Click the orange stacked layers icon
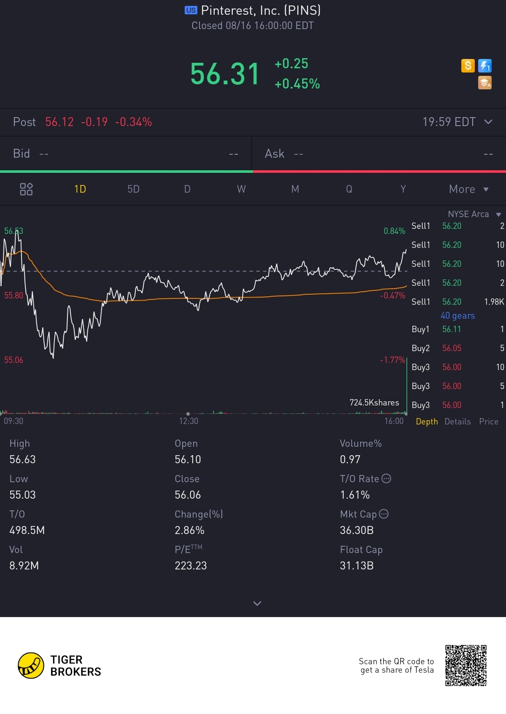Image resolution: width=506 pixels, height=714 pixels. click(485, 83)
